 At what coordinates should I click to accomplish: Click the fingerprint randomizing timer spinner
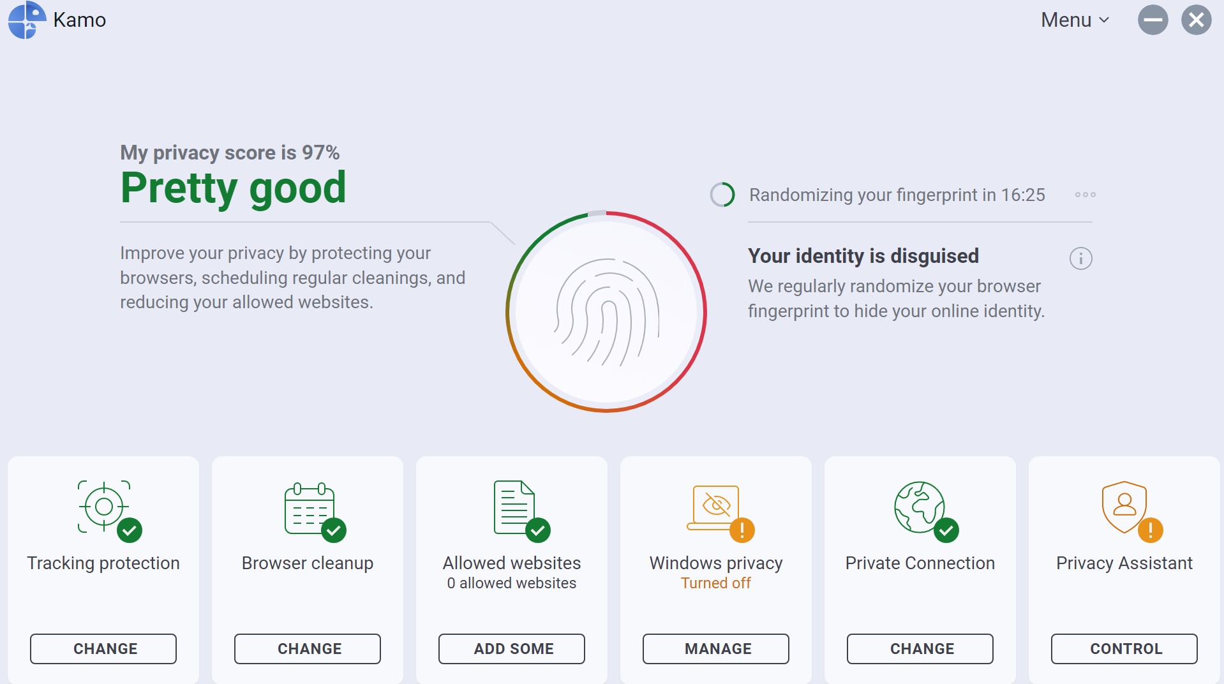[x=722, y=195]
